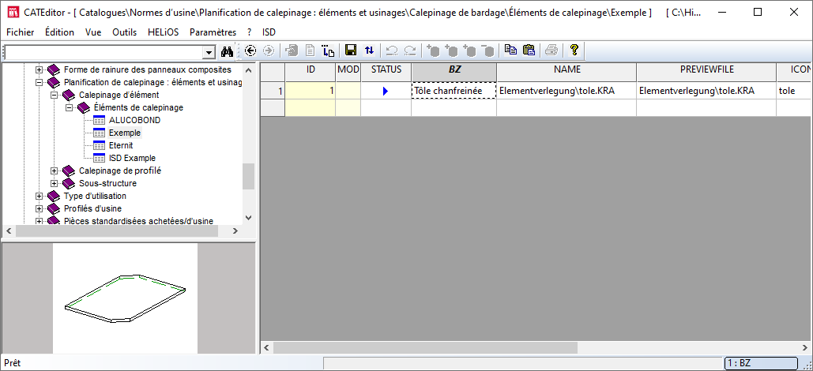Click the binoculars search icon
The width and height of the screenshot is (813, 371).
228,51
